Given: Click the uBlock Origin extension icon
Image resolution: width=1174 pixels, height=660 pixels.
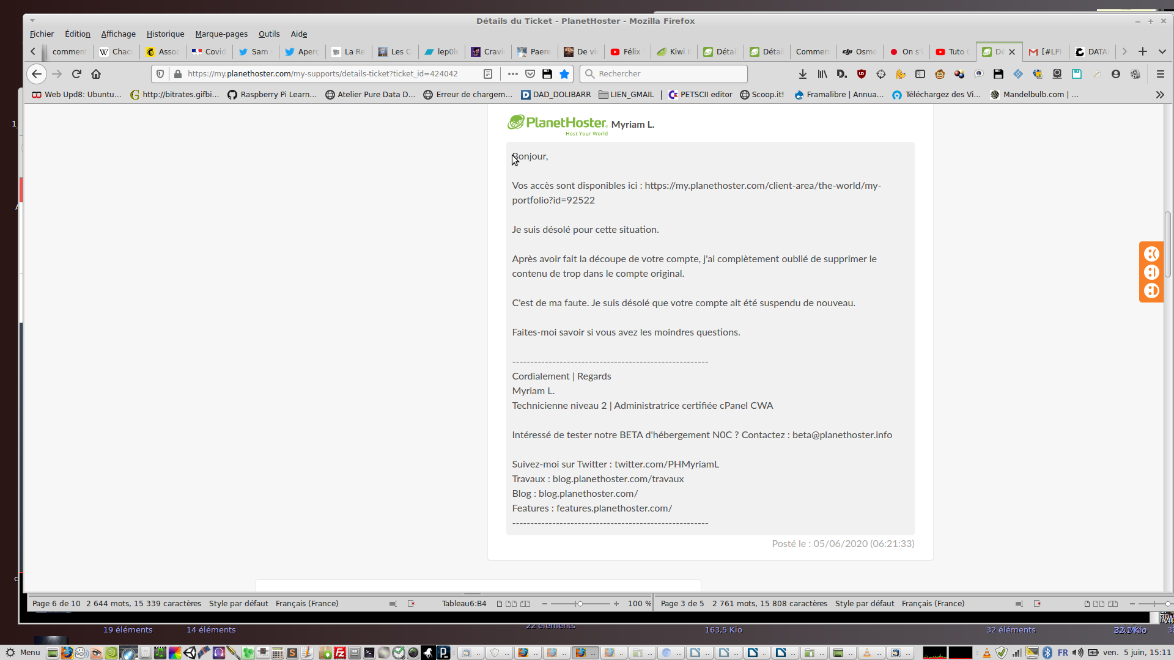Looking at the screenshot, I should 862,74.
